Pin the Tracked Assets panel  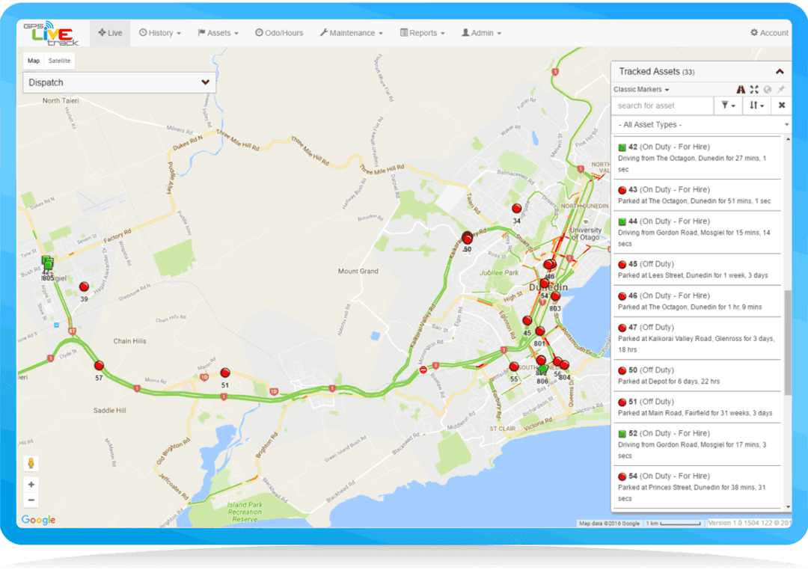[x=780, y=89]
